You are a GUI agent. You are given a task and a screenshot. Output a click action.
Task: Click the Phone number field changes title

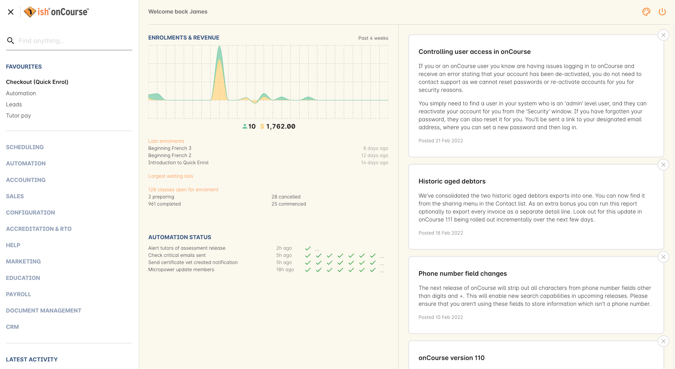click(x=463, y=274)
